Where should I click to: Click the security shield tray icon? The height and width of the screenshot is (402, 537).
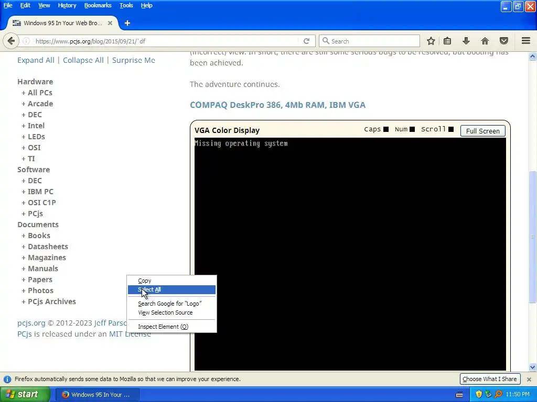479,395
